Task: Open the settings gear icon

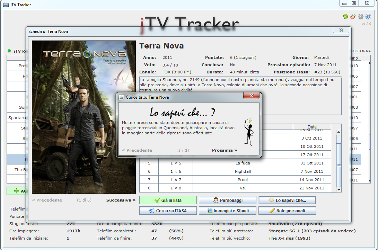Action: coord(361,17)
